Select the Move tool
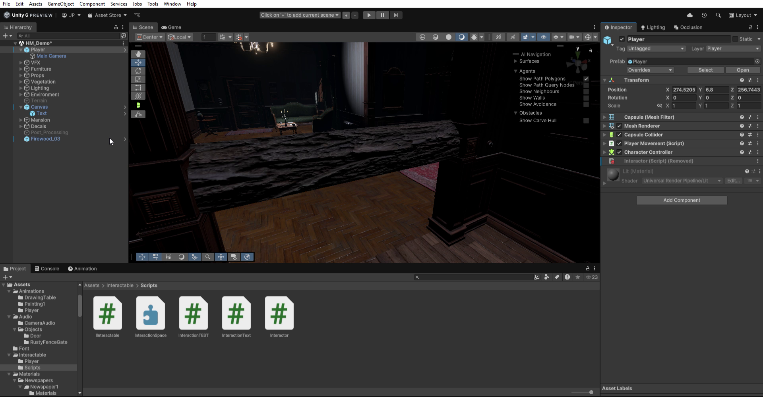This screenshot has height=397, width=763. [138, 62]
